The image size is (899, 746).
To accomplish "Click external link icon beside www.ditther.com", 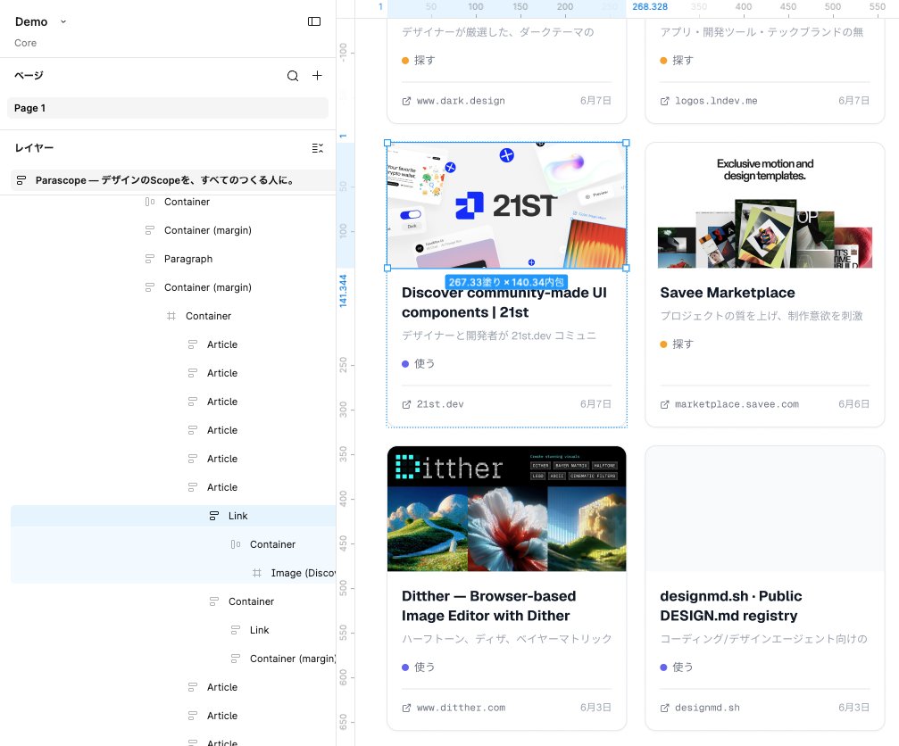I will 406,709.
